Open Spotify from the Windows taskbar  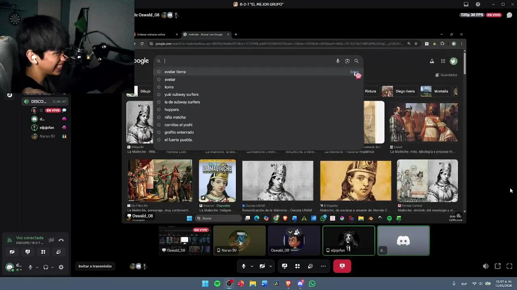tap(217, 284)
